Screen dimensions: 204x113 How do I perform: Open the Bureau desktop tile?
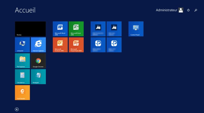point(30,29)
